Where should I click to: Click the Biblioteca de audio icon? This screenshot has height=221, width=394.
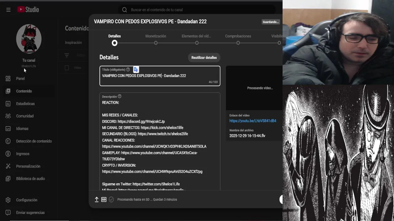click(8, 179)
